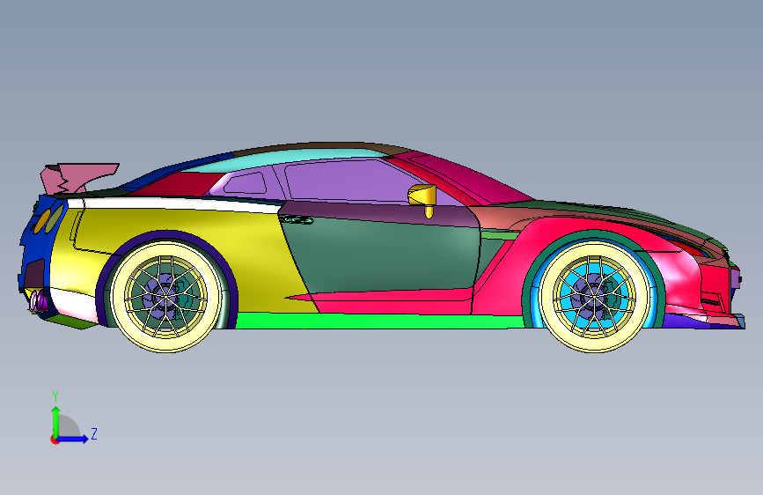The width and height of the screenshot is (763, 495).
Task: Click the green Y axis arrow of the triad
Action: 56,421
